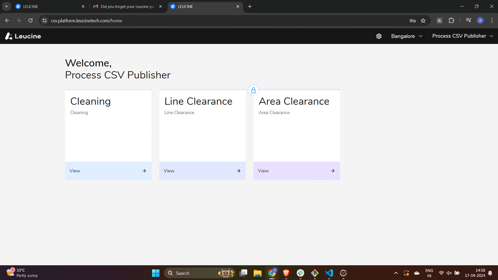Open Brave browser from taskbar
The image size is (498, 280).
286,273
